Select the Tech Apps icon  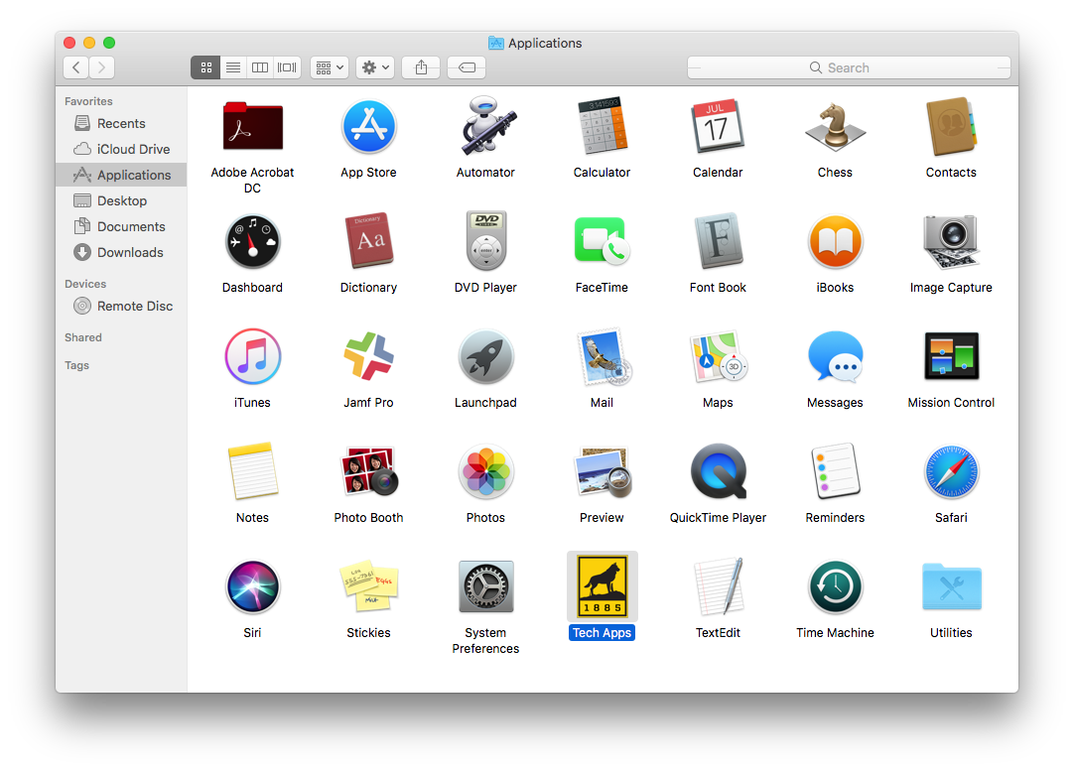[x=603, y=585]
